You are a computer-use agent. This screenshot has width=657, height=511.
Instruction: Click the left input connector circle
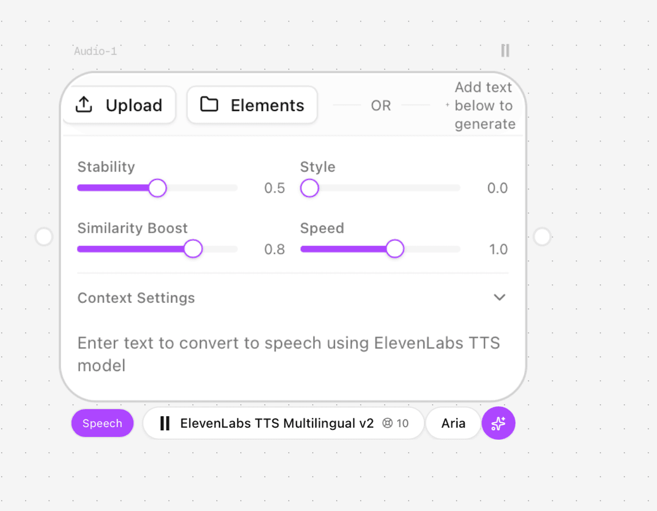click(x=44, y=237)
